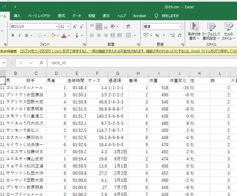Open the ページレイアウト ribbon tab
The image size is (237, 196).
tap(39, 16)
